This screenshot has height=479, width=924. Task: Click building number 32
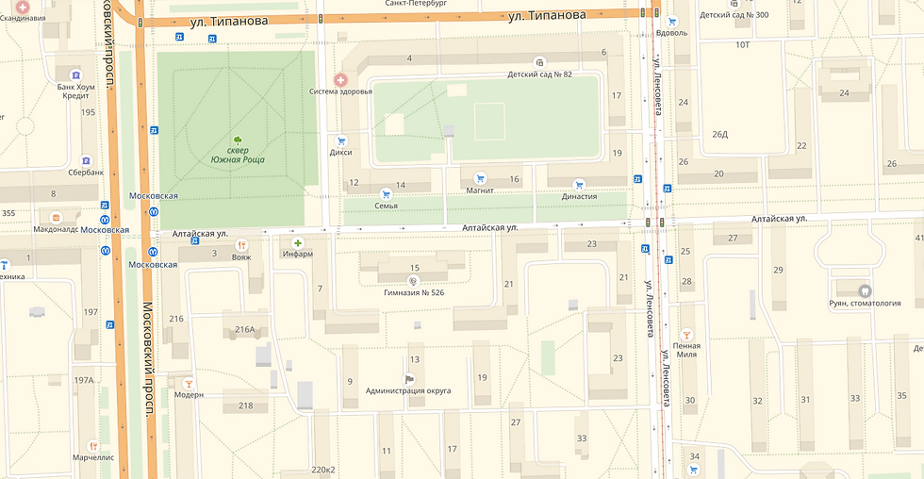pyautogui.click(x=758, y=401)
